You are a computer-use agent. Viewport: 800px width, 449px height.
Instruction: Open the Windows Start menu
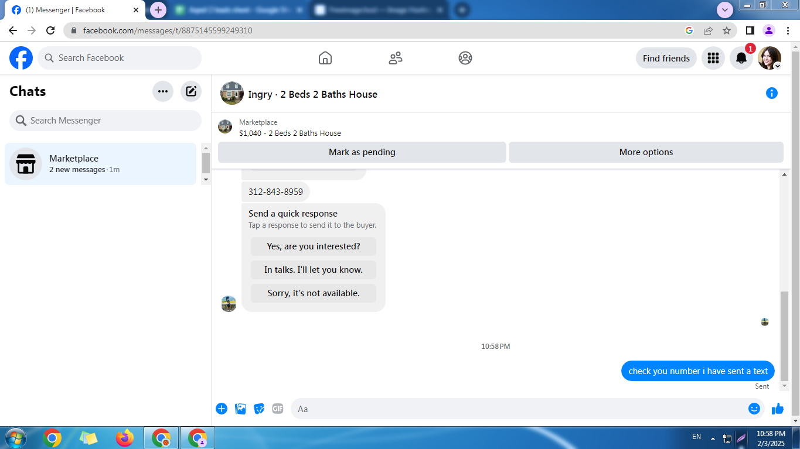coord(15,438)
